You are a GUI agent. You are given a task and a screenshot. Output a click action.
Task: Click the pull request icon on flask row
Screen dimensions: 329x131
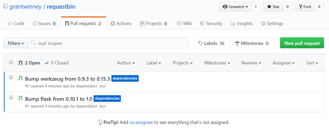pyautogui.click(x=20, y=98)
